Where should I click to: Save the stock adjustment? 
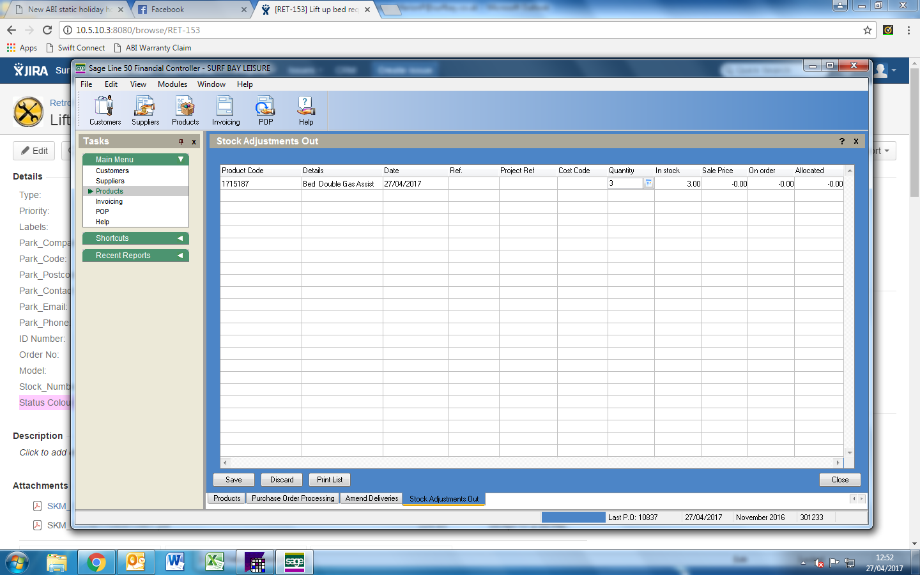234,480
